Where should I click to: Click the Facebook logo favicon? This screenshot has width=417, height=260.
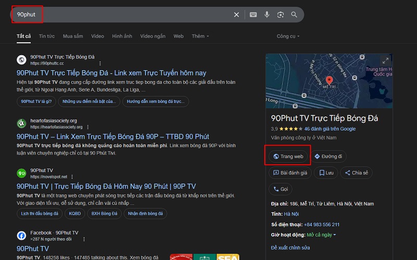click(21, 236)
